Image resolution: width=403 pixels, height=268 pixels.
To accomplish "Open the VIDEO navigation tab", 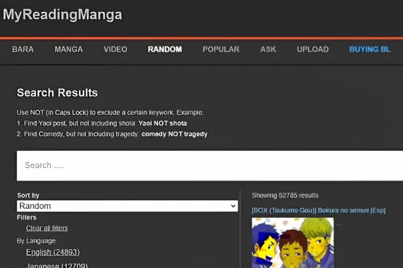I will coord(116,49).
